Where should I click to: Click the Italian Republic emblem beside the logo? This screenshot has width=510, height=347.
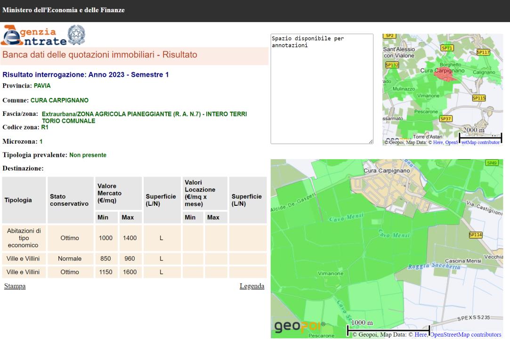pos(77,35)
